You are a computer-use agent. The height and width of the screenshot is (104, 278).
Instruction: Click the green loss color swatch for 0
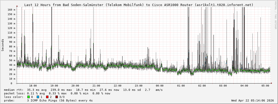click(28, 97)
